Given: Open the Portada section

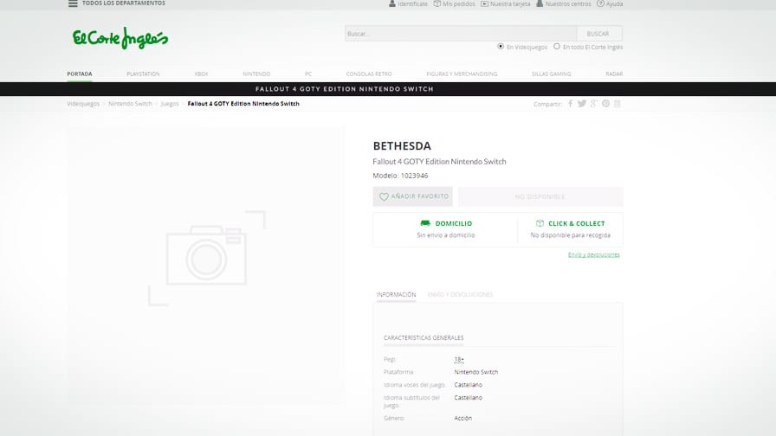Looking at the screenshot, I should coord(79,74).
